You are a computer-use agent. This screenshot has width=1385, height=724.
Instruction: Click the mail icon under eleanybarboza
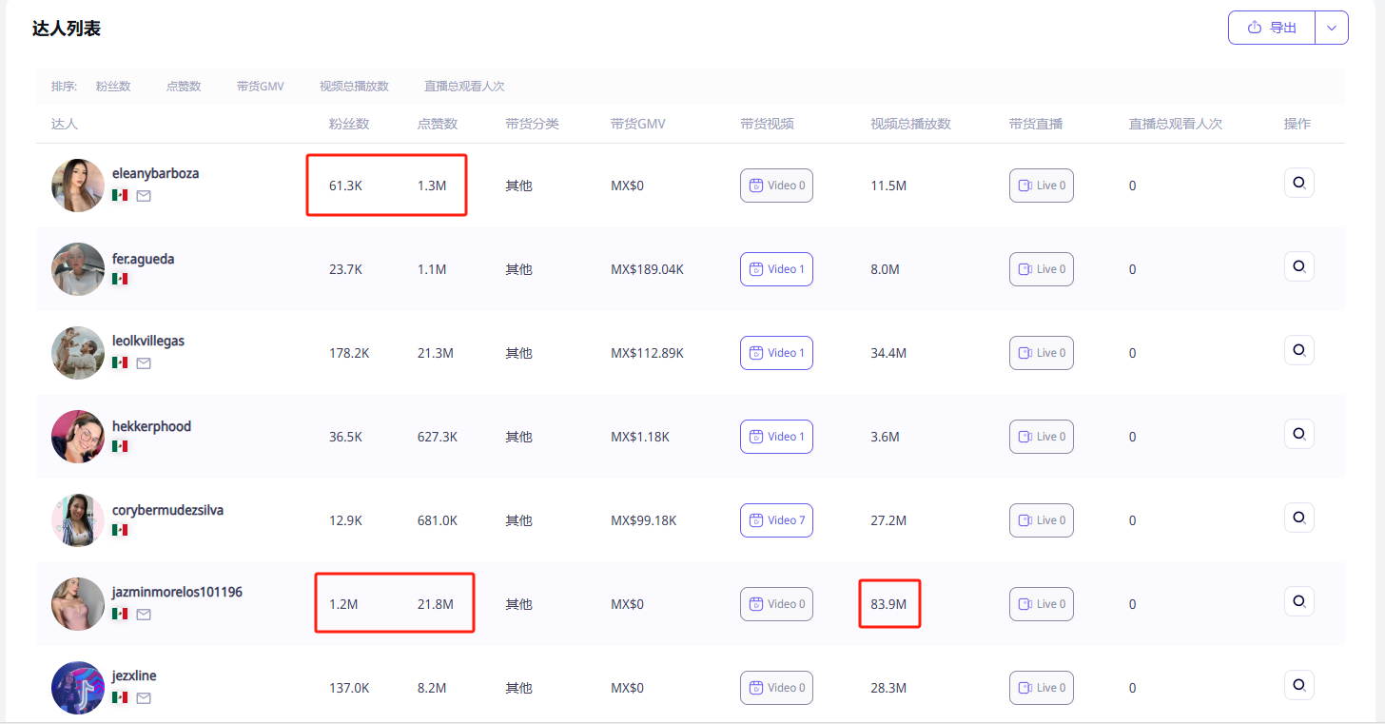[144, 196]
